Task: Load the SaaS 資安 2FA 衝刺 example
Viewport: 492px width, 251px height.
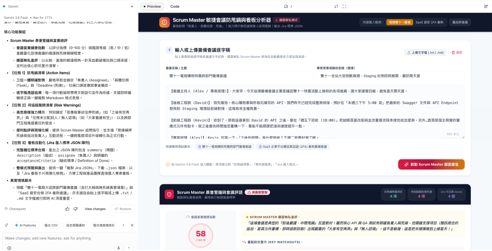Action: pyautogui.click(x=429, y=22)
